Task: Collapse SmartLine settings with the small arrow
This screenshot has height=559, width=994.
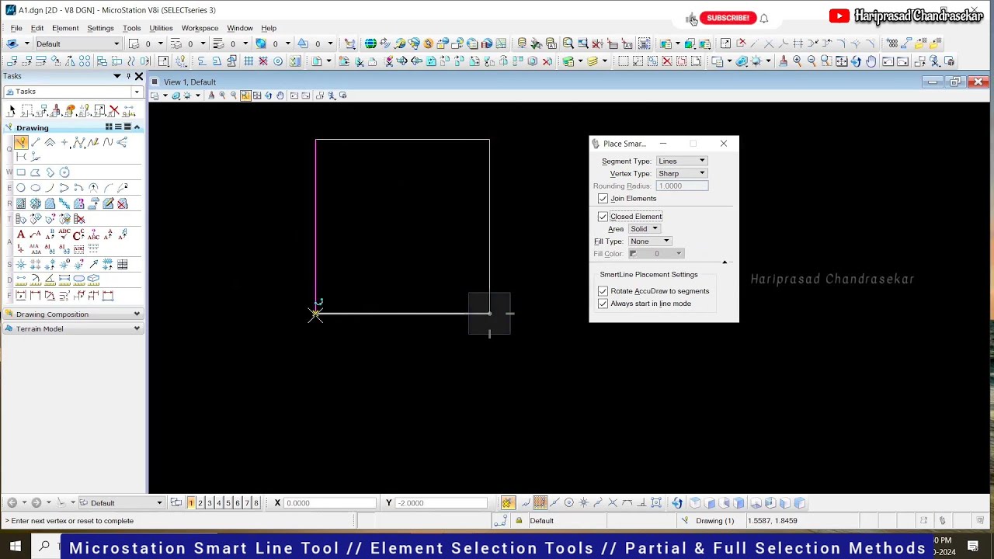Action: (725, 262)
